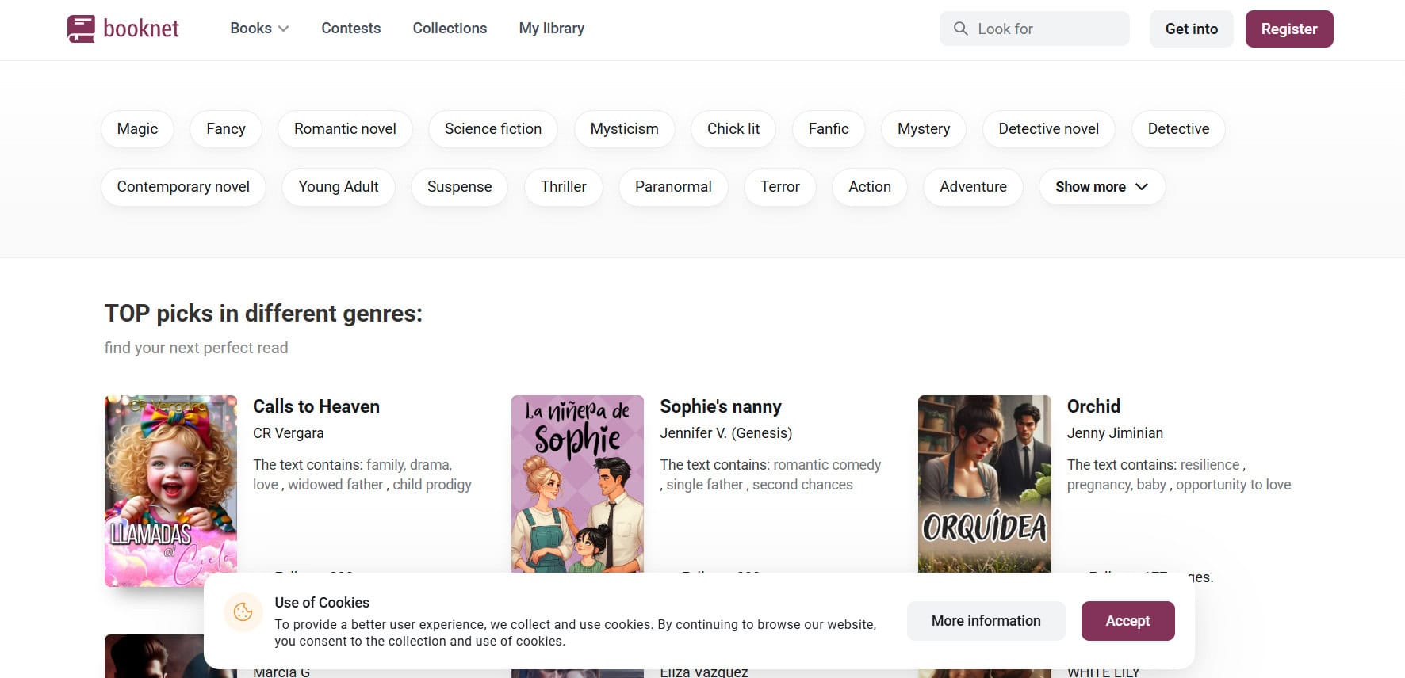The image size is (1405, 678).
Task: View author Jennifer V. (Genesis)
Action: point(725,433)
